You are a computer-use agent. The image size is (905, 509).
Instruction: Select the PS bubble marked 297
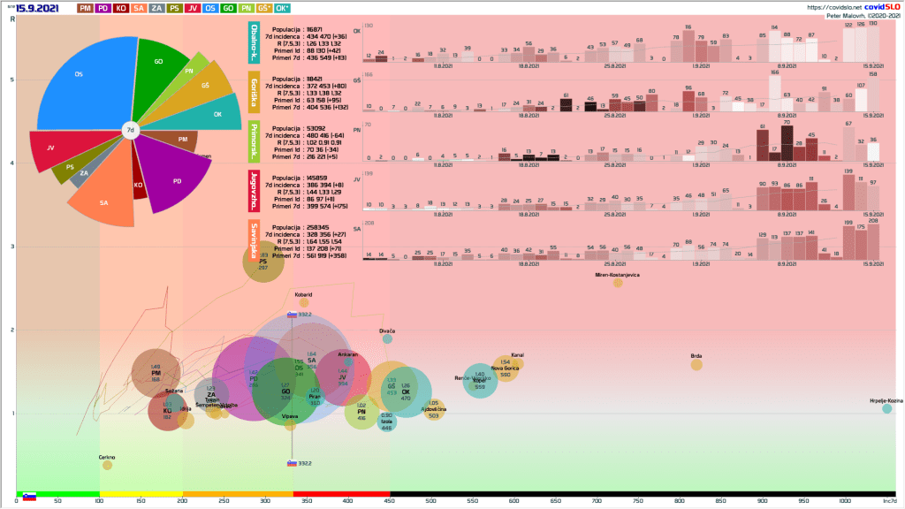(x=263, y=262)
